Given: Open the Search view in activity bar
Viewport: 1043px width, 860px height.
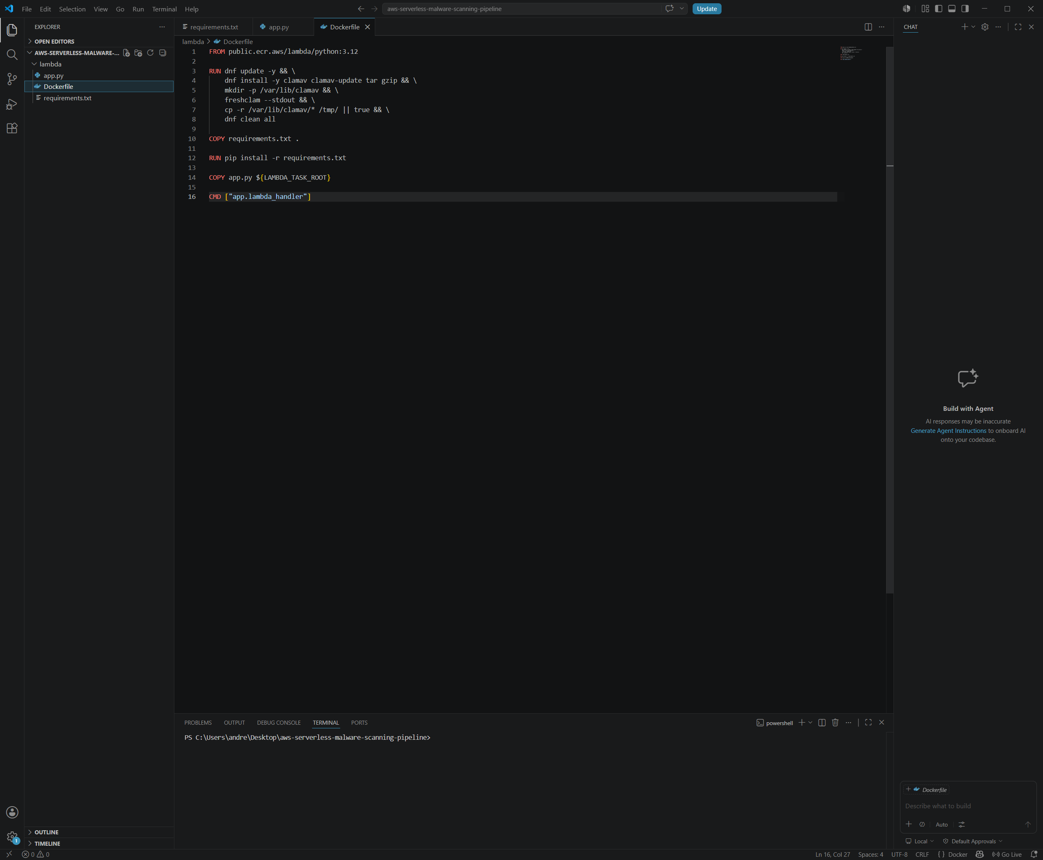Looking at the screenshot, I should (12, 55).
